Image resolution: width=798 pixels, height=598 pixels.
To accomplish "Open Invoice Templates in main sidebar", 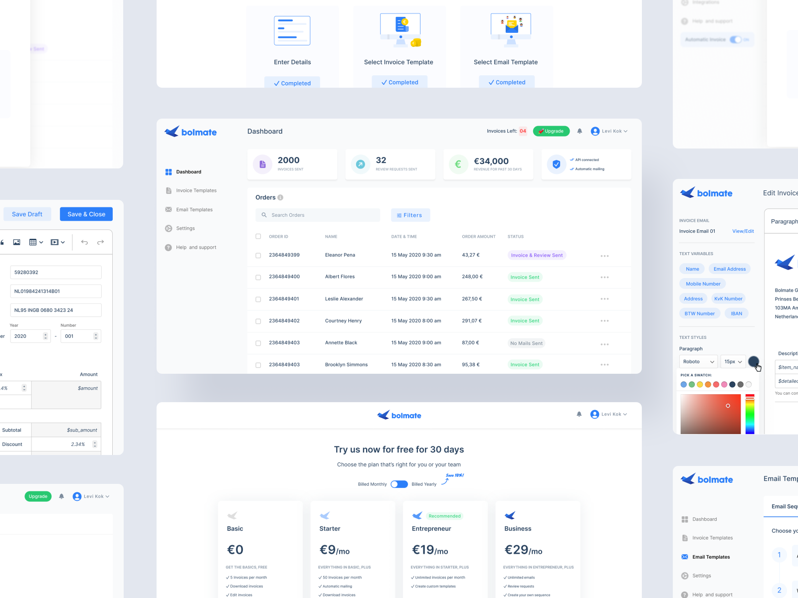I will pos(191,190).
